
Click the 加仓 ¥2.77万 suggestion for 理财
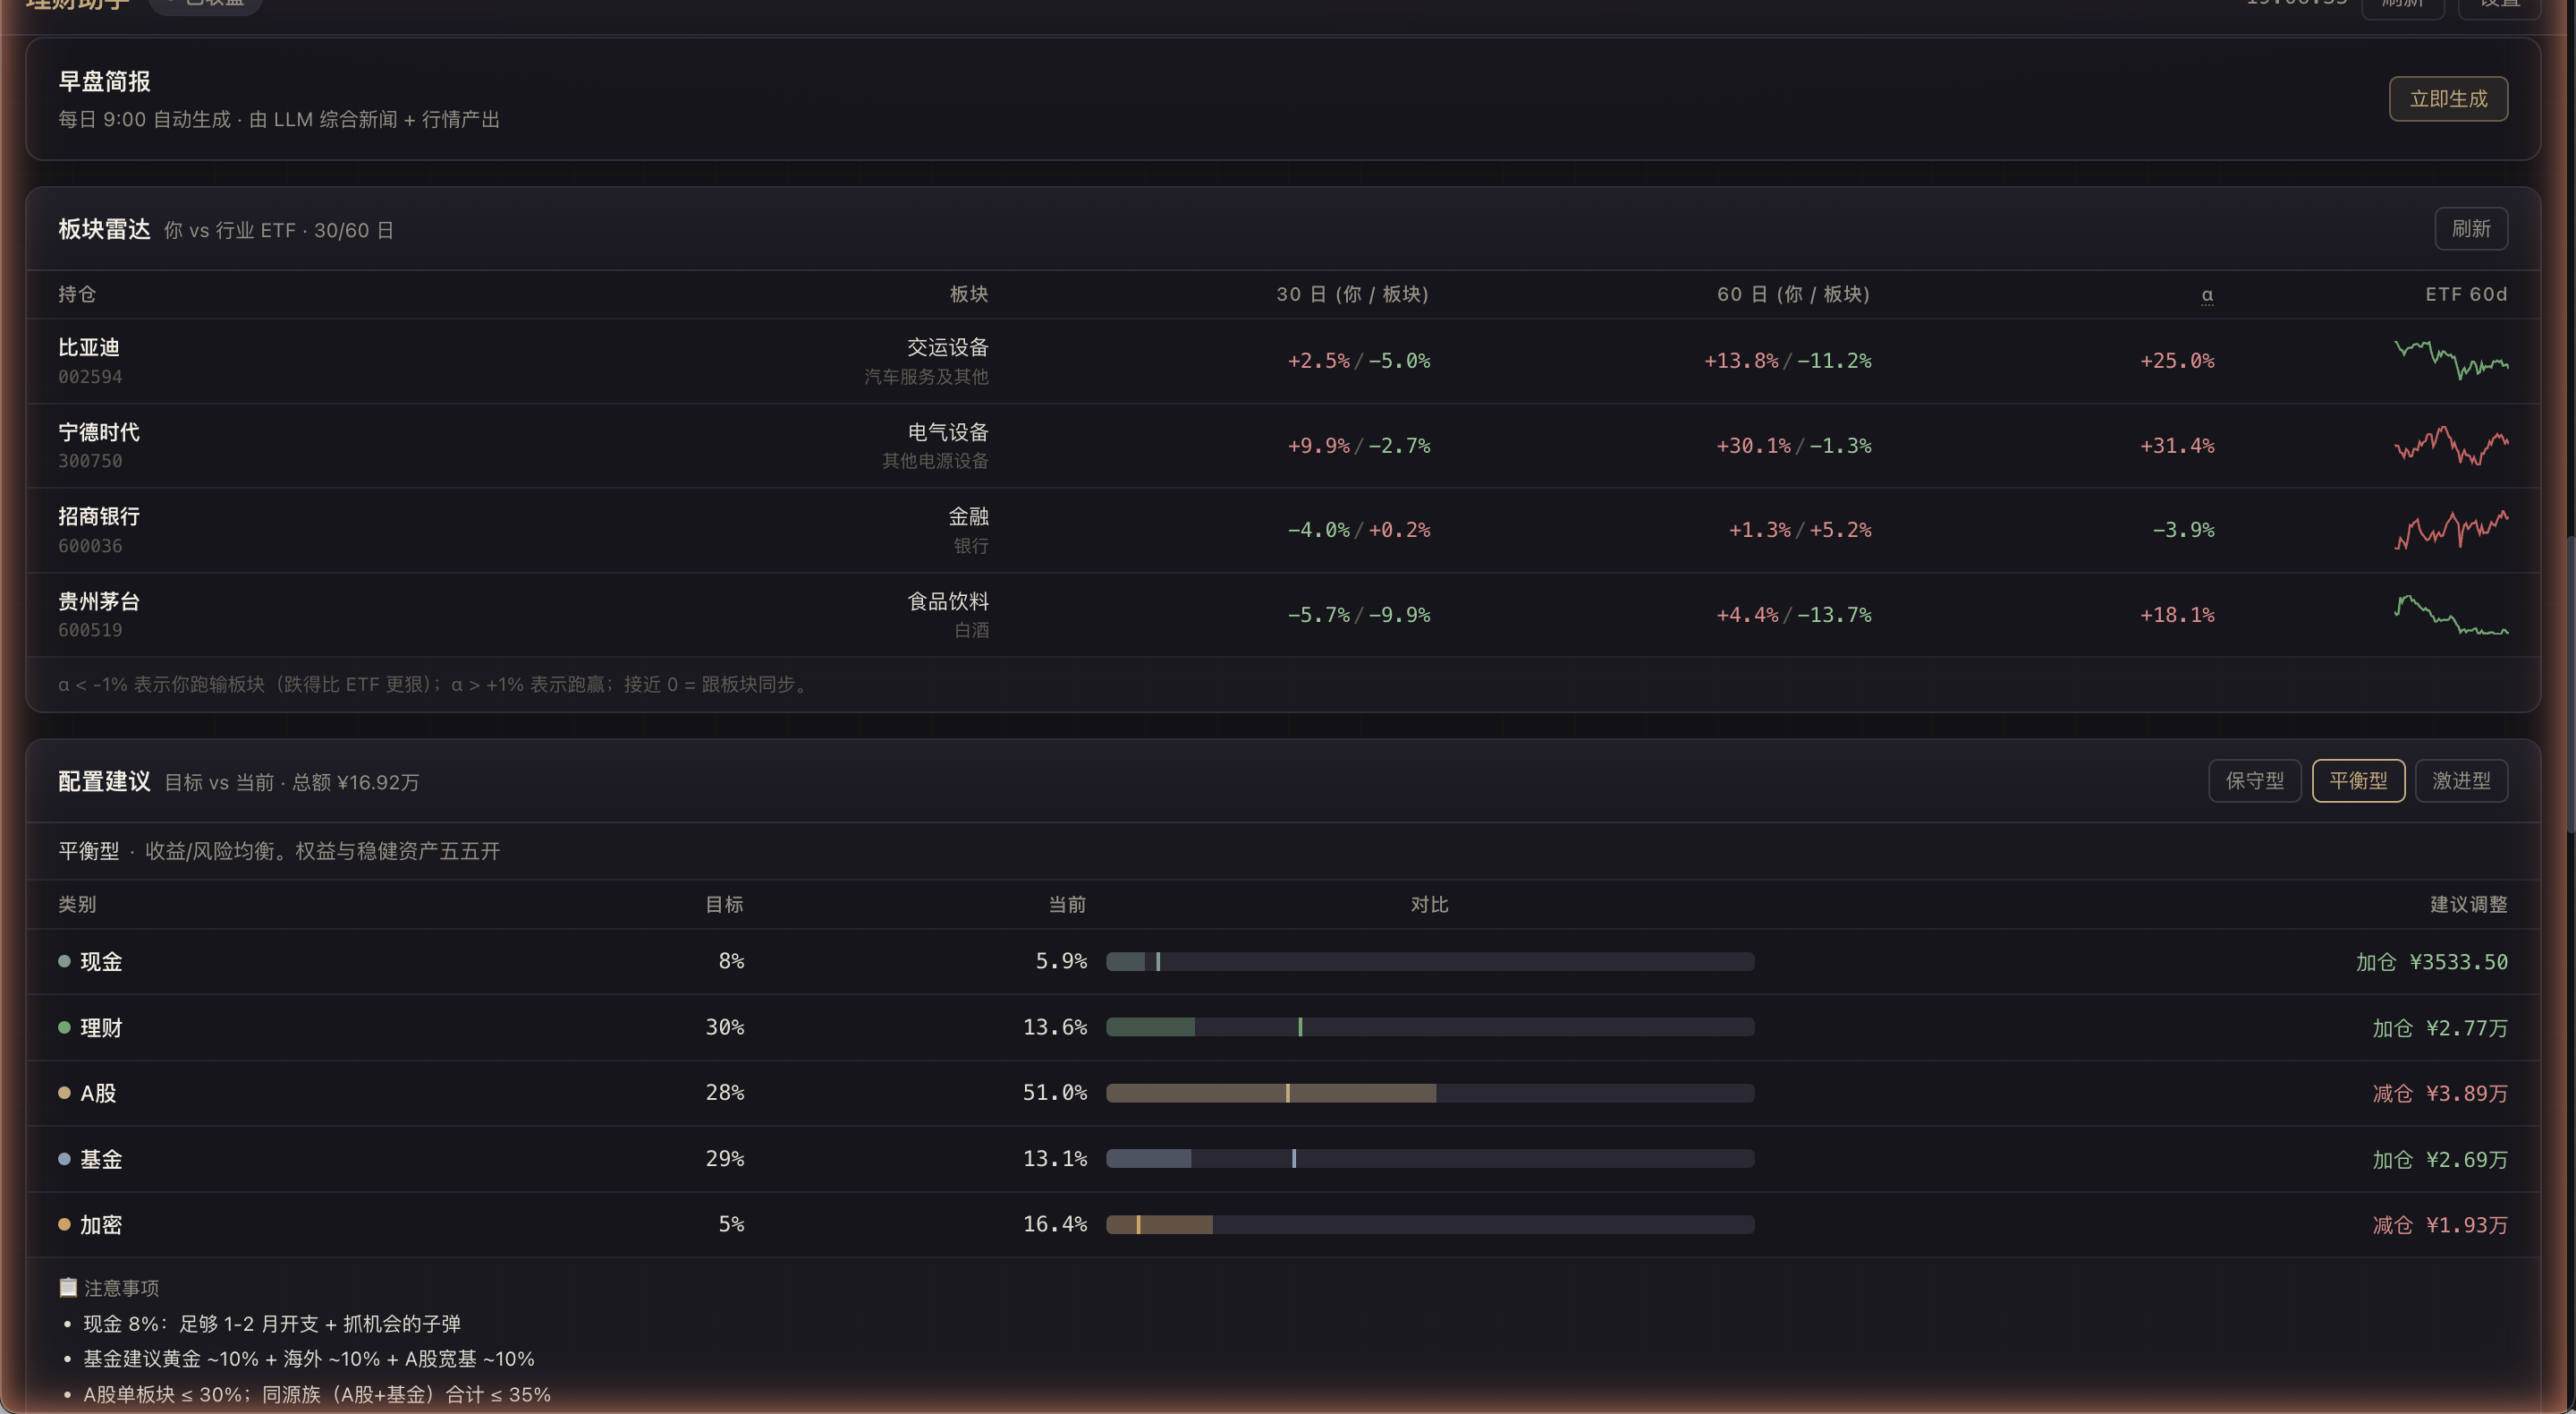pos(2440,1028)
